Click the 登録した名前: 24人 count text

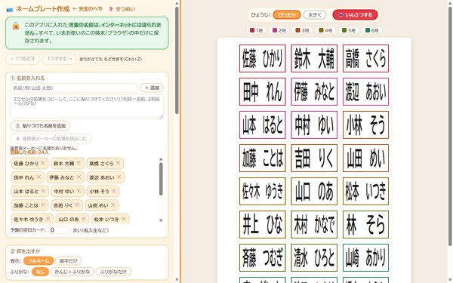point(29,152)
